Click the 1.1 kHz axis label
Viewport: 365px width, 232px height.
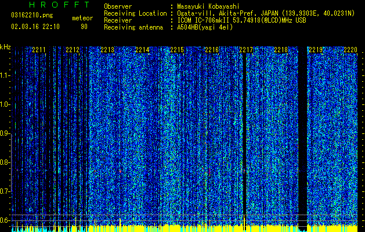click(x=5, y=75)
